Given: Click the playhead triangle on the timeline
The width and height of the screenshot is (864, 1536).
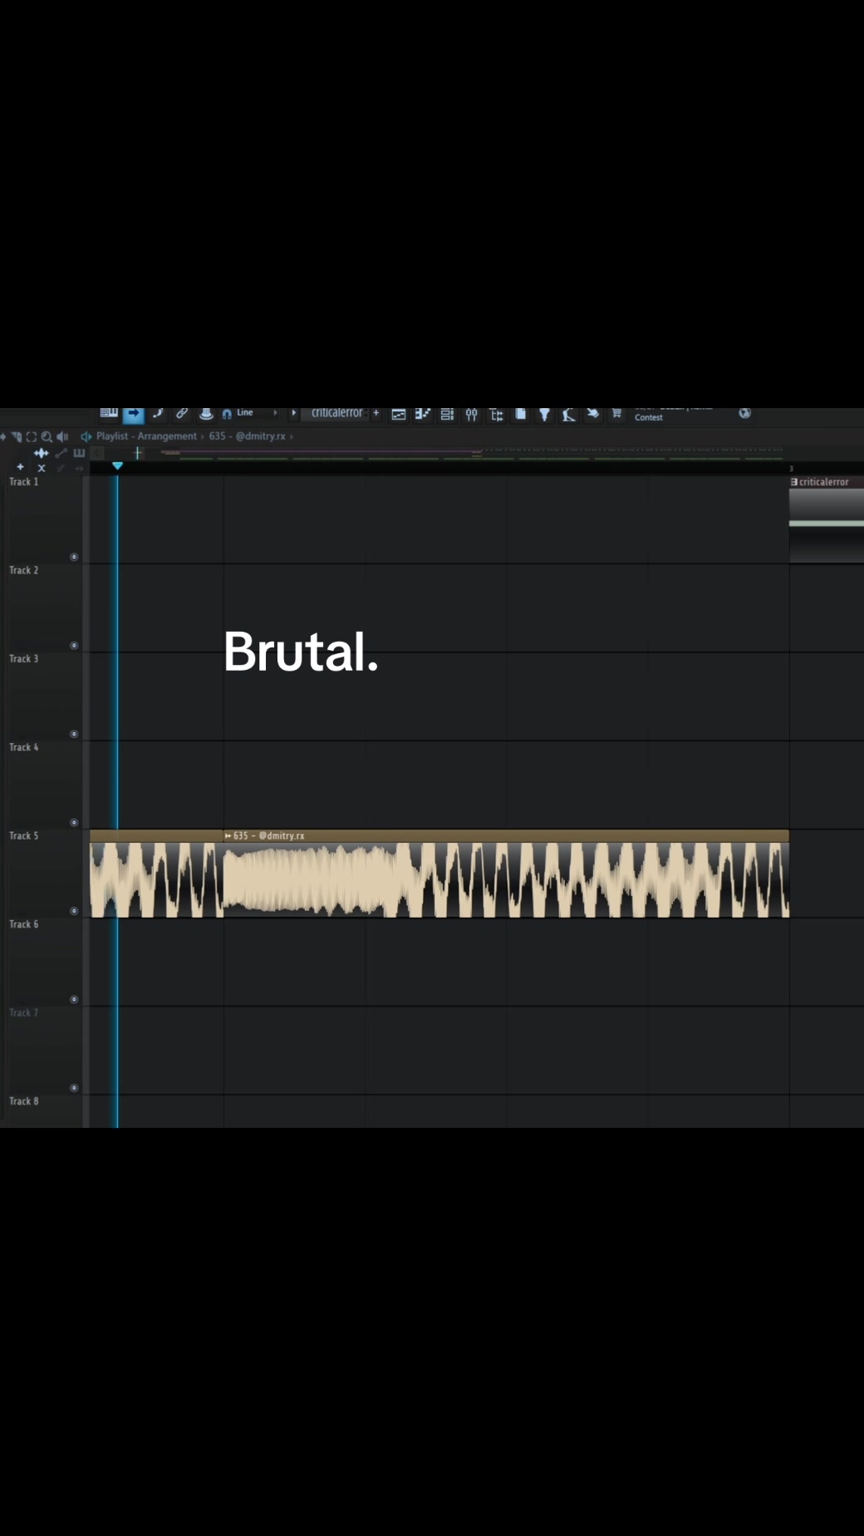Looking at the screenshot, I should tap(117, 466).
